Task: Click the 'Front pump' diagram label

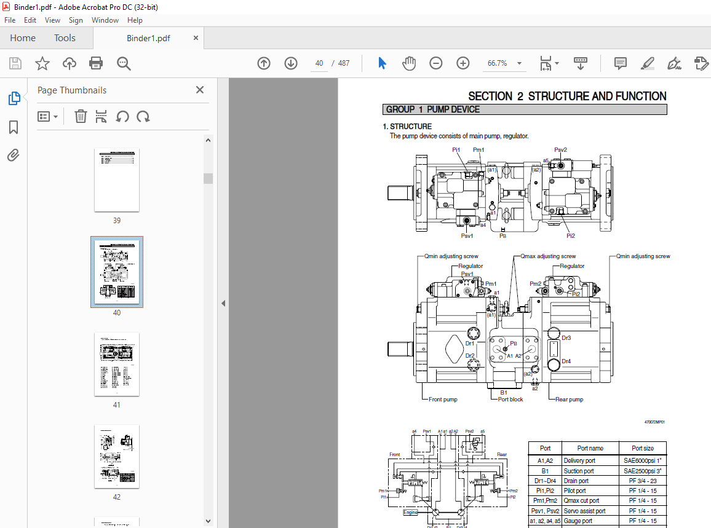Action: click(443, 400)
